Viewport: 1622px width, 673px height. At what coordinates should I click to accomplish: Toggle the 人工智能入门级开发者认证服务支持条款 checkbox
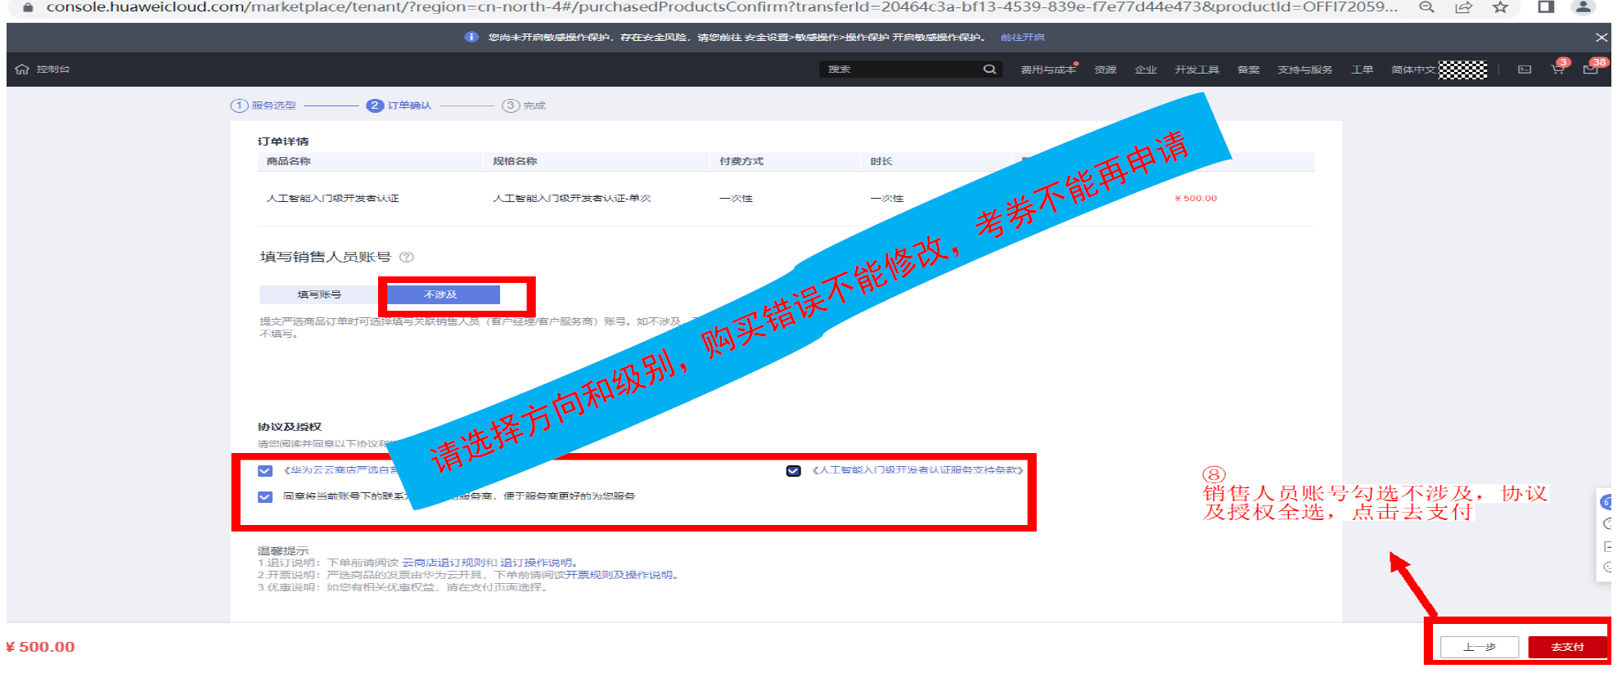tap(794, 471)
